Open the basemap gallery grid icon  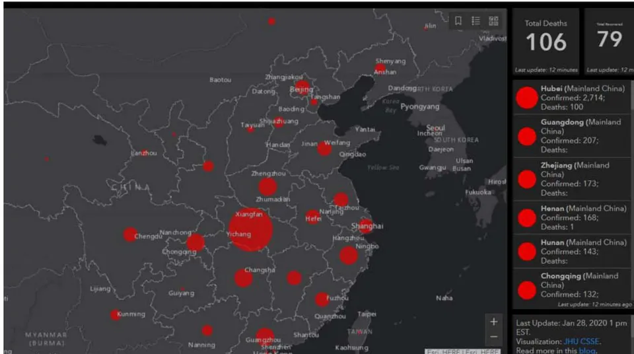coord(494,20)
